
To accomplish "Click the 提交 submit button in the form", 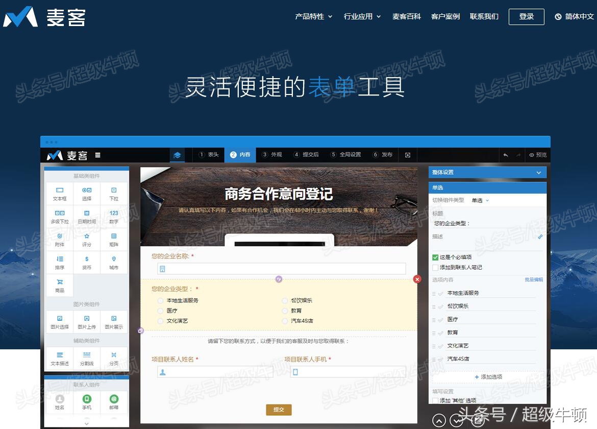I will 279,410.
